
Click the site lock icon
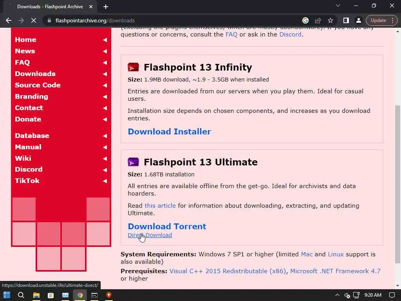[x=49, y=20]
